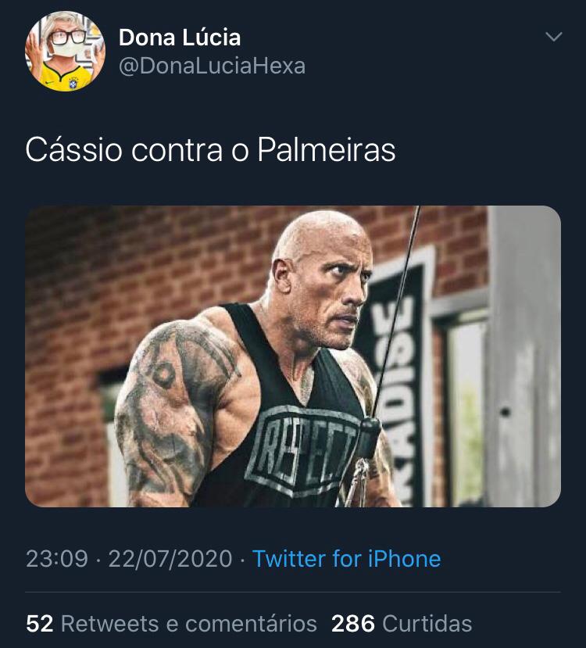Select the tweet text Cássio contra o Palmeiras
Viewport: 586px width, 648px height.
(211, 149)
